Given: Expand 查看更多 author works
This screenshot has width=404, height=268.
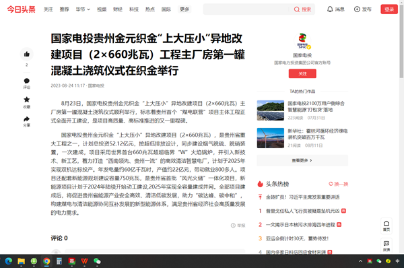Looking at the screenshot, I should tap(302, 160).
